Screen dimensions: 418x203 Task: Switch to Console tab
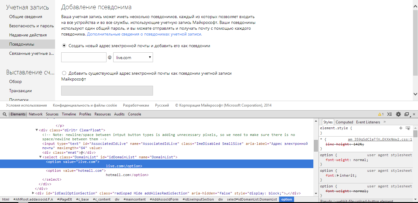[x=134, y=114]
